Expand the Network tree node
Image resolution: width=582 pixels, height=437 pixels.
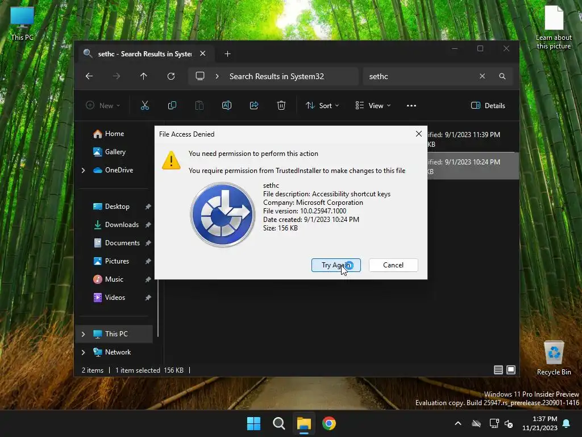point(83,352)
